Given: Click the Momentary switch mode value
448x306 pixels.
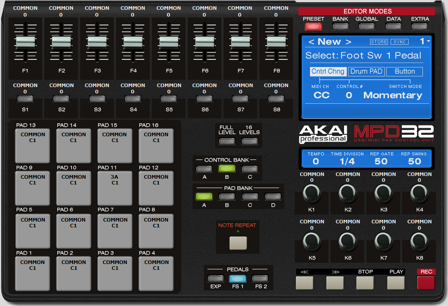Looking at the screenshot, I should point(392,96).
